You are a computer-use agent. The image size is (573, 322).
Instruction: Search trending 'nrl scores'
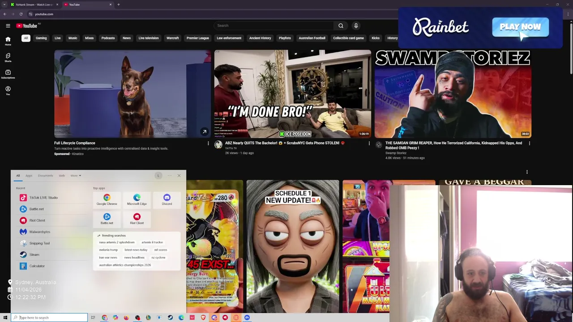tap(160, 250)
